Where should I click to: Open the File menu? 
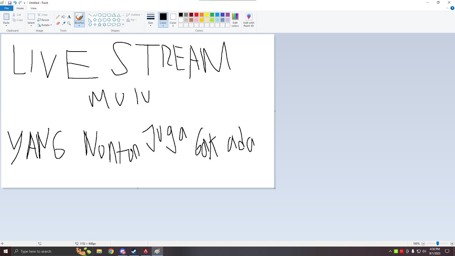pyautogui.click(x=6, y=8)
